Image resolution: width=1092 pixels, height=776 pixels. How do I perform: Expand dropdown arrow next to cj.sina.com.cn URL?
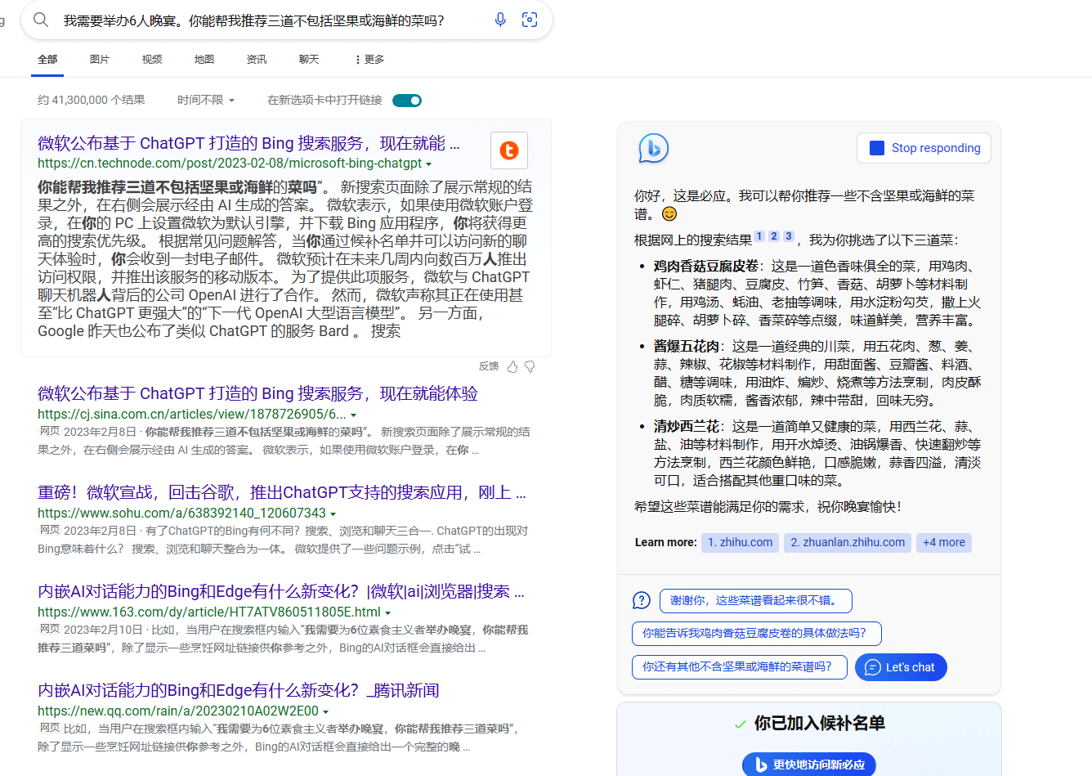(353, 415)
